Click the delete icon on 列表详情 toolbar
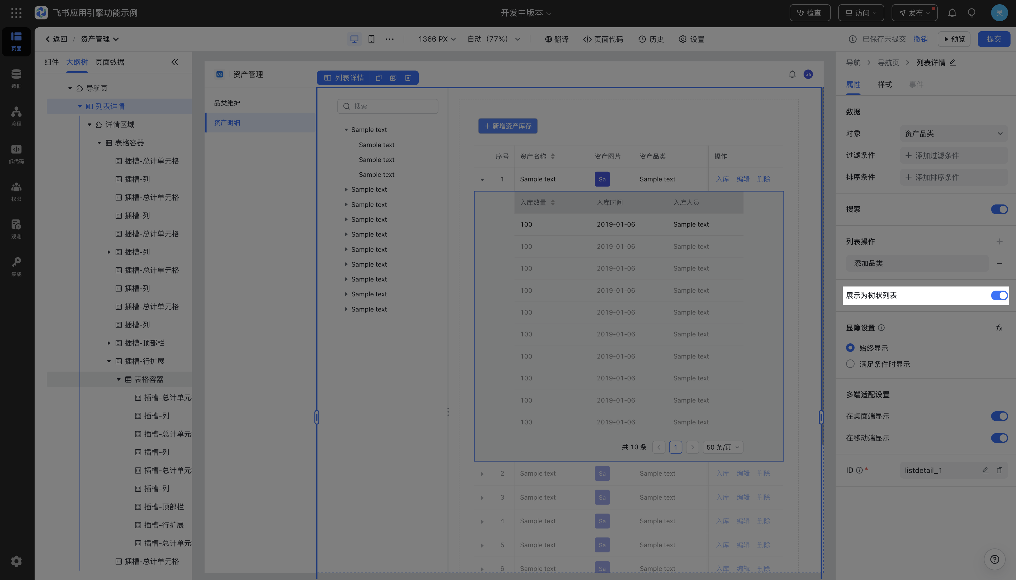1016x580 pixels. tap(408, 78)
